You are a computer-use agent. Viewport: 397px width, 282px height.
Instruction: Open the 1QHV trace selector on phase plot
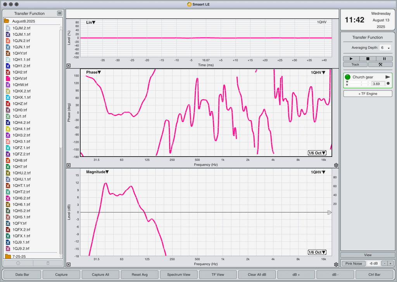[318, 73]
